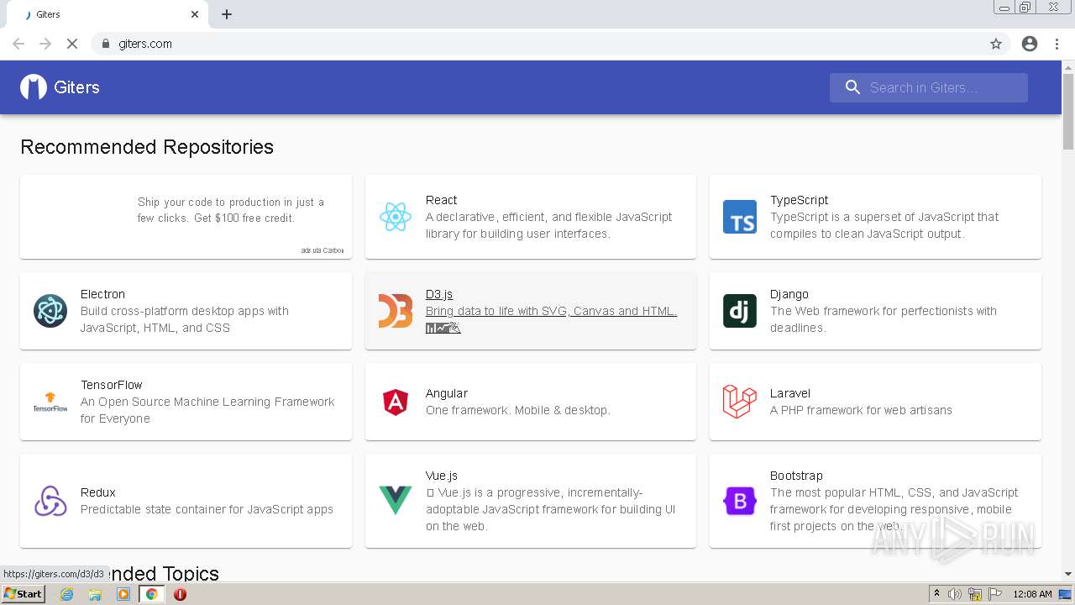Open file explorer folder in taskbar
This screenshot has width=1075, height=605.
tap(95, 594)
